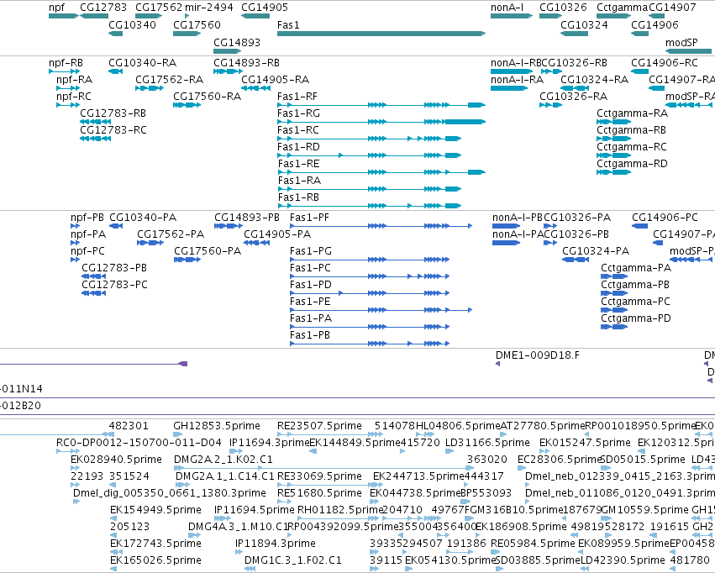
Task: Select EST IP11894.3prime
Action: point(239,552)
